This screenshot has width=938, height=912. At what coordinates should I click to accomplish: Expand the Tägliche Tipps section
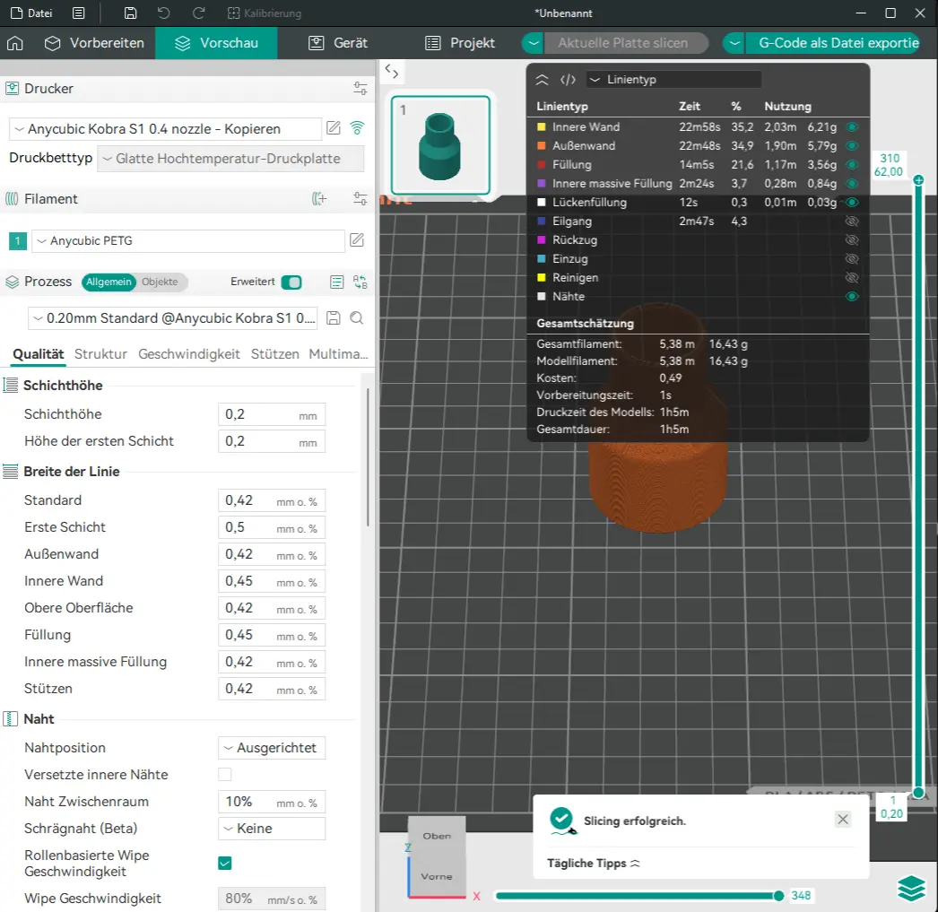[593, 863]
